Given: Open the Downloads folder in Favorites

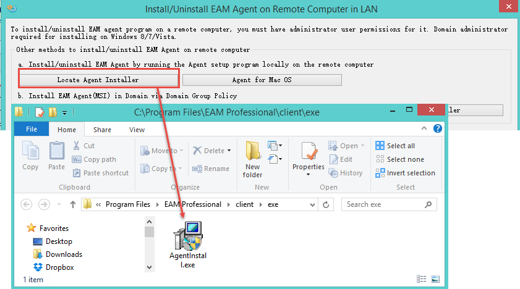Looking at the screenshot, I should click(64, 254).
